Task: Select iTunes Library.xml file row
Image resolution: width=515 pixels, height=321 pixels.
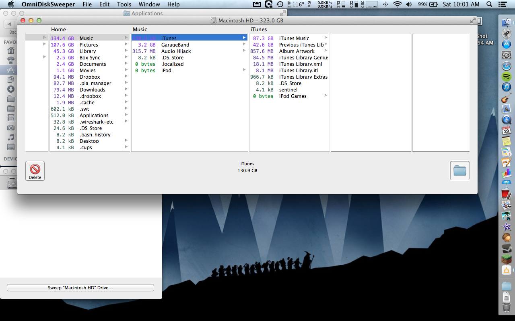Action: tap(289, 64)
